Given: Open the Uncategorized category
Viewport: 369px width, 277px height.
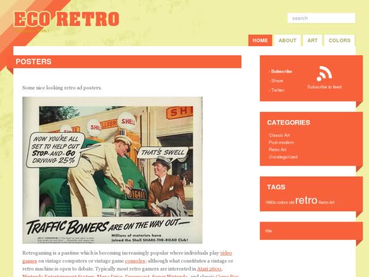Looking at the screenshot, I should click(x=283, y=157).
